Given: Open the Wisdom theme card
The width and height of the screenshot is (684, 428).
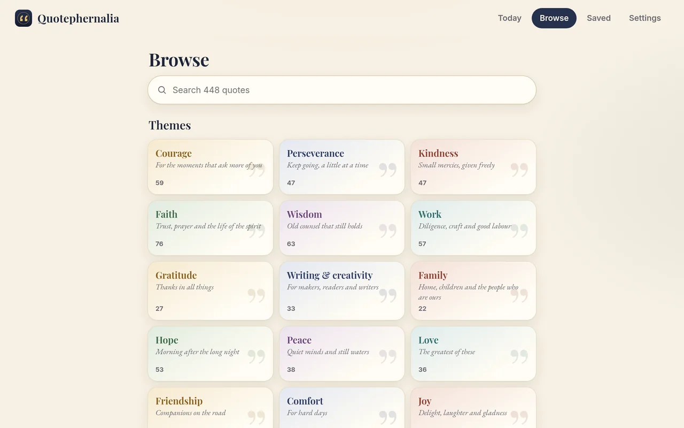Looking at the screenshot, I should [342, 228].
